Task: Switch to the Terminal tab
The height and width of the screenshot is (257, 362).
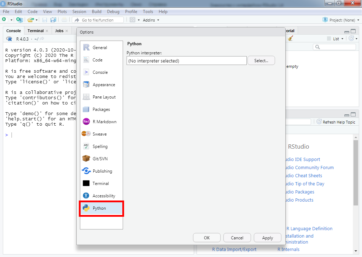Action: [x=36, y=31]
